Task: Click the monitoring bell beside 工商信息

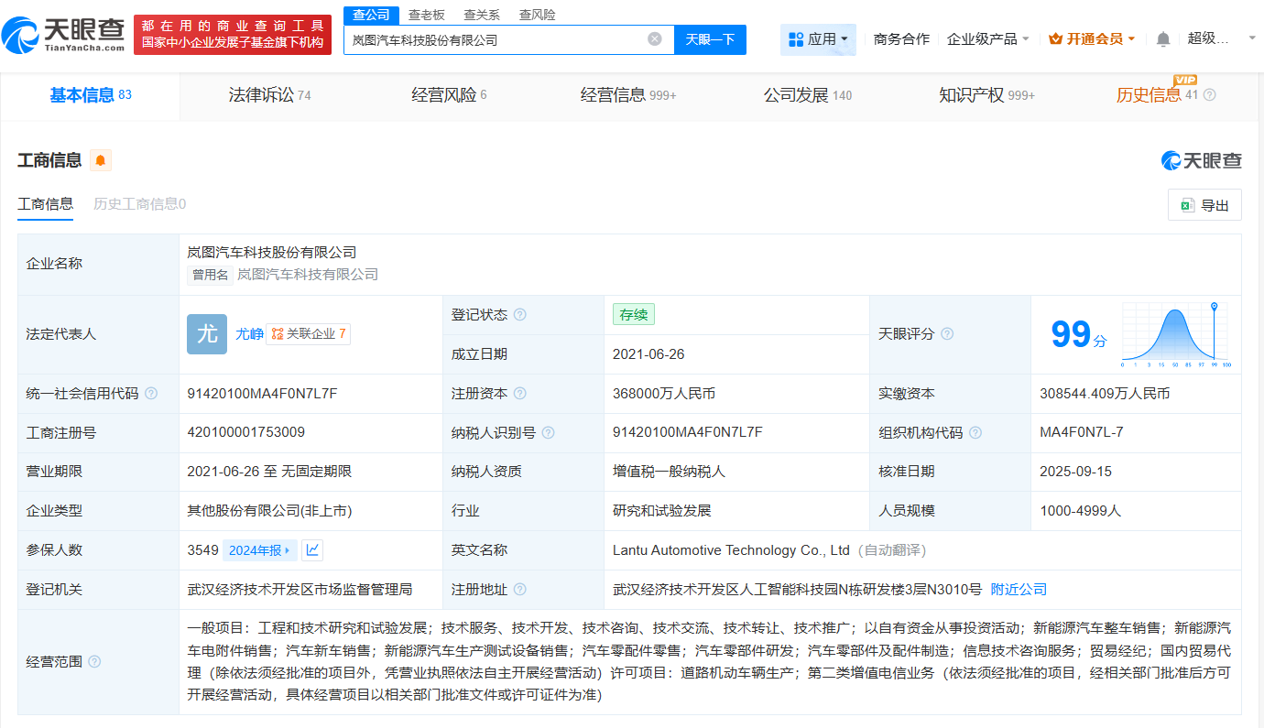Action: [x=101, y=159]
